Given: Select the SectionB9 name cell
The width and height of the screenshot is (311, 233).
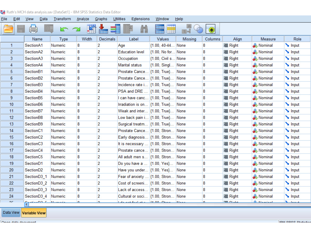Looking at the screenshot, I should point(37,124).
